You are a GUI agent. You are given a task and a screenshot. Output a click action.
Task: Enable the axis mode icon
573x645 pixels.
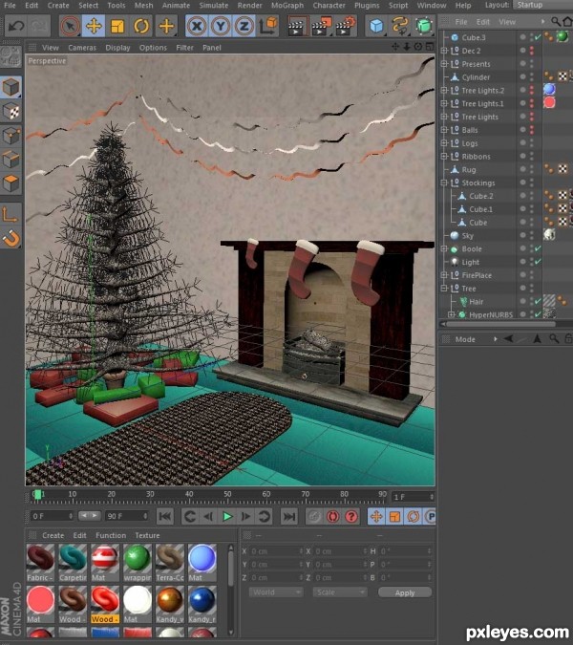point(11,213)
